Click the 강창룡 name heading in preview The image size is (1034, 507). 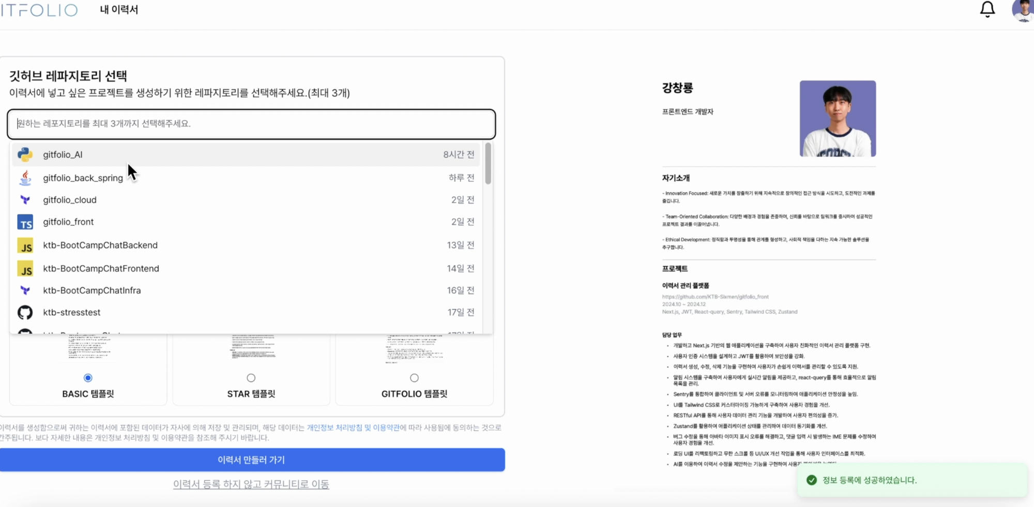[677, 88]
